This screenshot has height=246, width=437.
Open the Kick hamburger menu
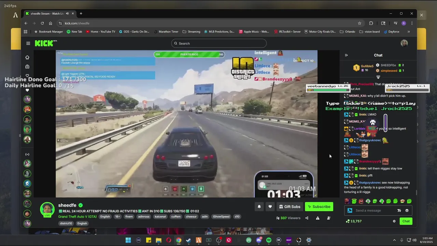pyautogui.click(x=28, y=43)
